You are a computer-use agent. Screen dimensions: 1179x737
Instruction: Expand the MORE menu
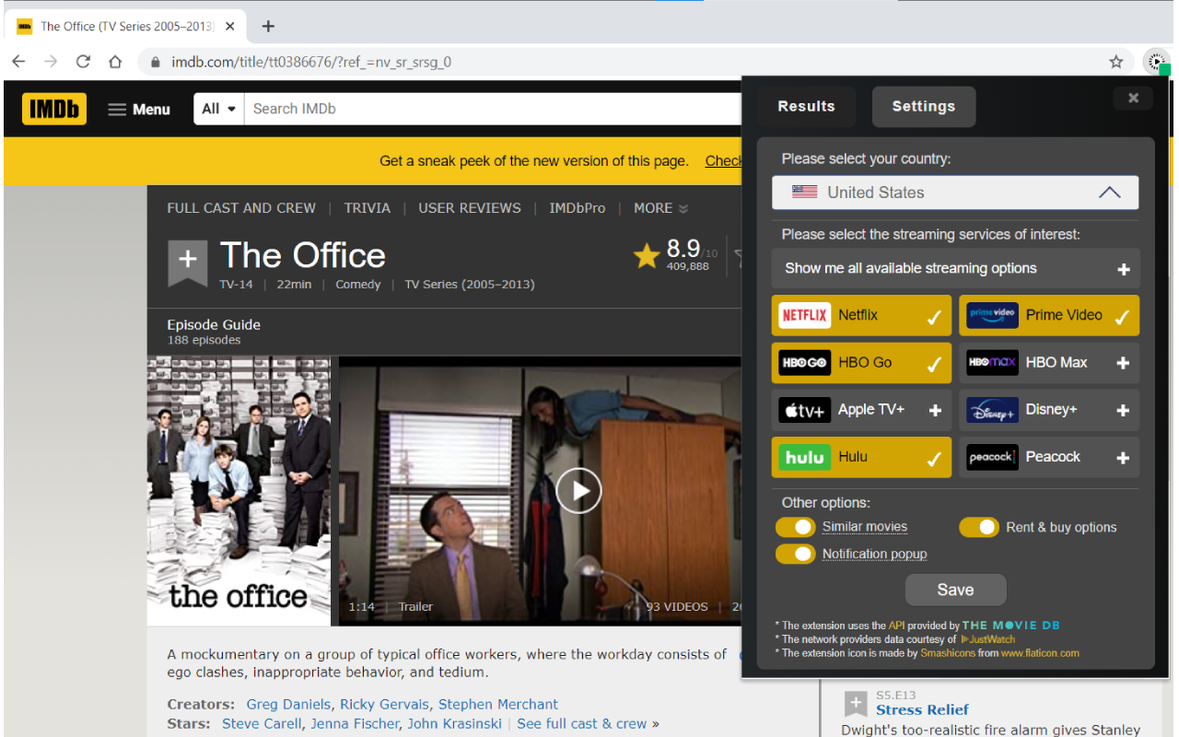pyautogui.click(x=661, y=208)
